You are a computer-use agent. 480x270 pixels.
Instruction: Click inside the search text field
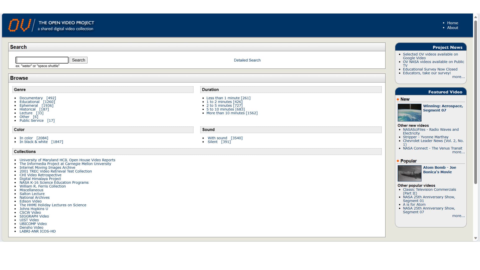tap(42, 60)
